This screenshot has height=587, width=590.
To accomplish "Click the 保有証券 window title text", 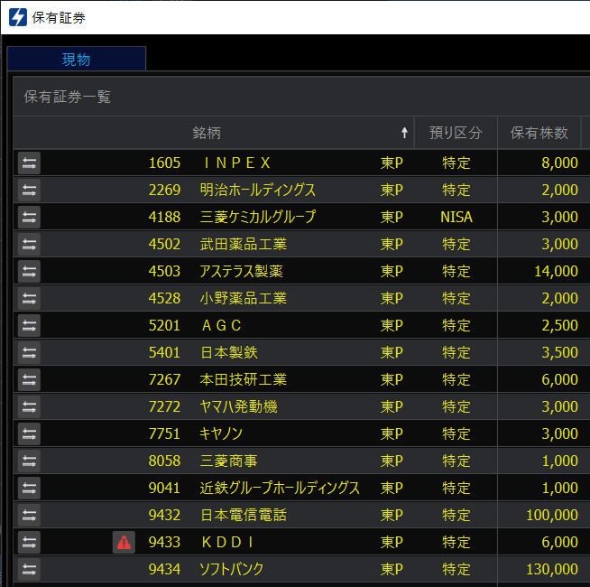I will (x=59, y=18).
